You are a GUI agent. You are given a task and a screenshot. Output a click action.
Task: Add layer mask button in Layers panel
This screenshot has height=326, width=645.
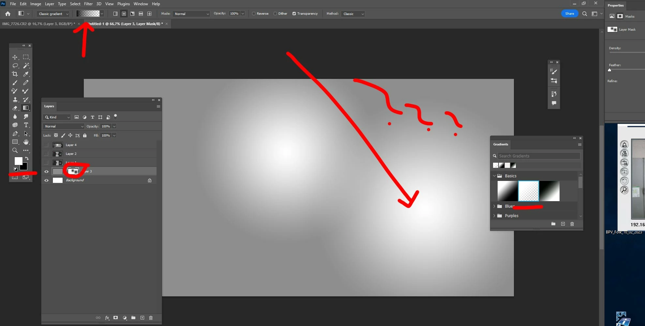pos(115,318)
